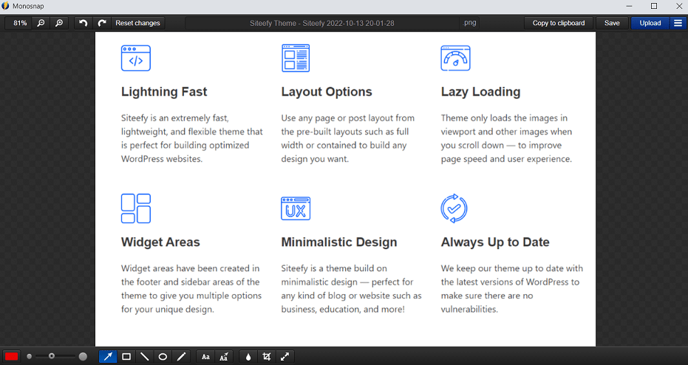Image resolution: width=688 pixels, height=365 pixels.
Task: Click the Zoom out magnifier
Action: (x=41, y=23)
